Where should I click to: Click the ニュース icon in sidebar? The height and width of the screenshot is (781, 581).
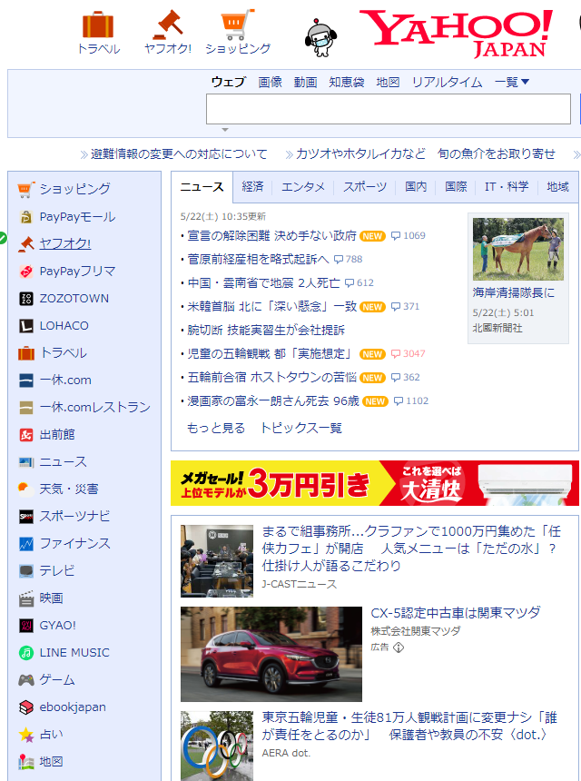pos(26,462)
